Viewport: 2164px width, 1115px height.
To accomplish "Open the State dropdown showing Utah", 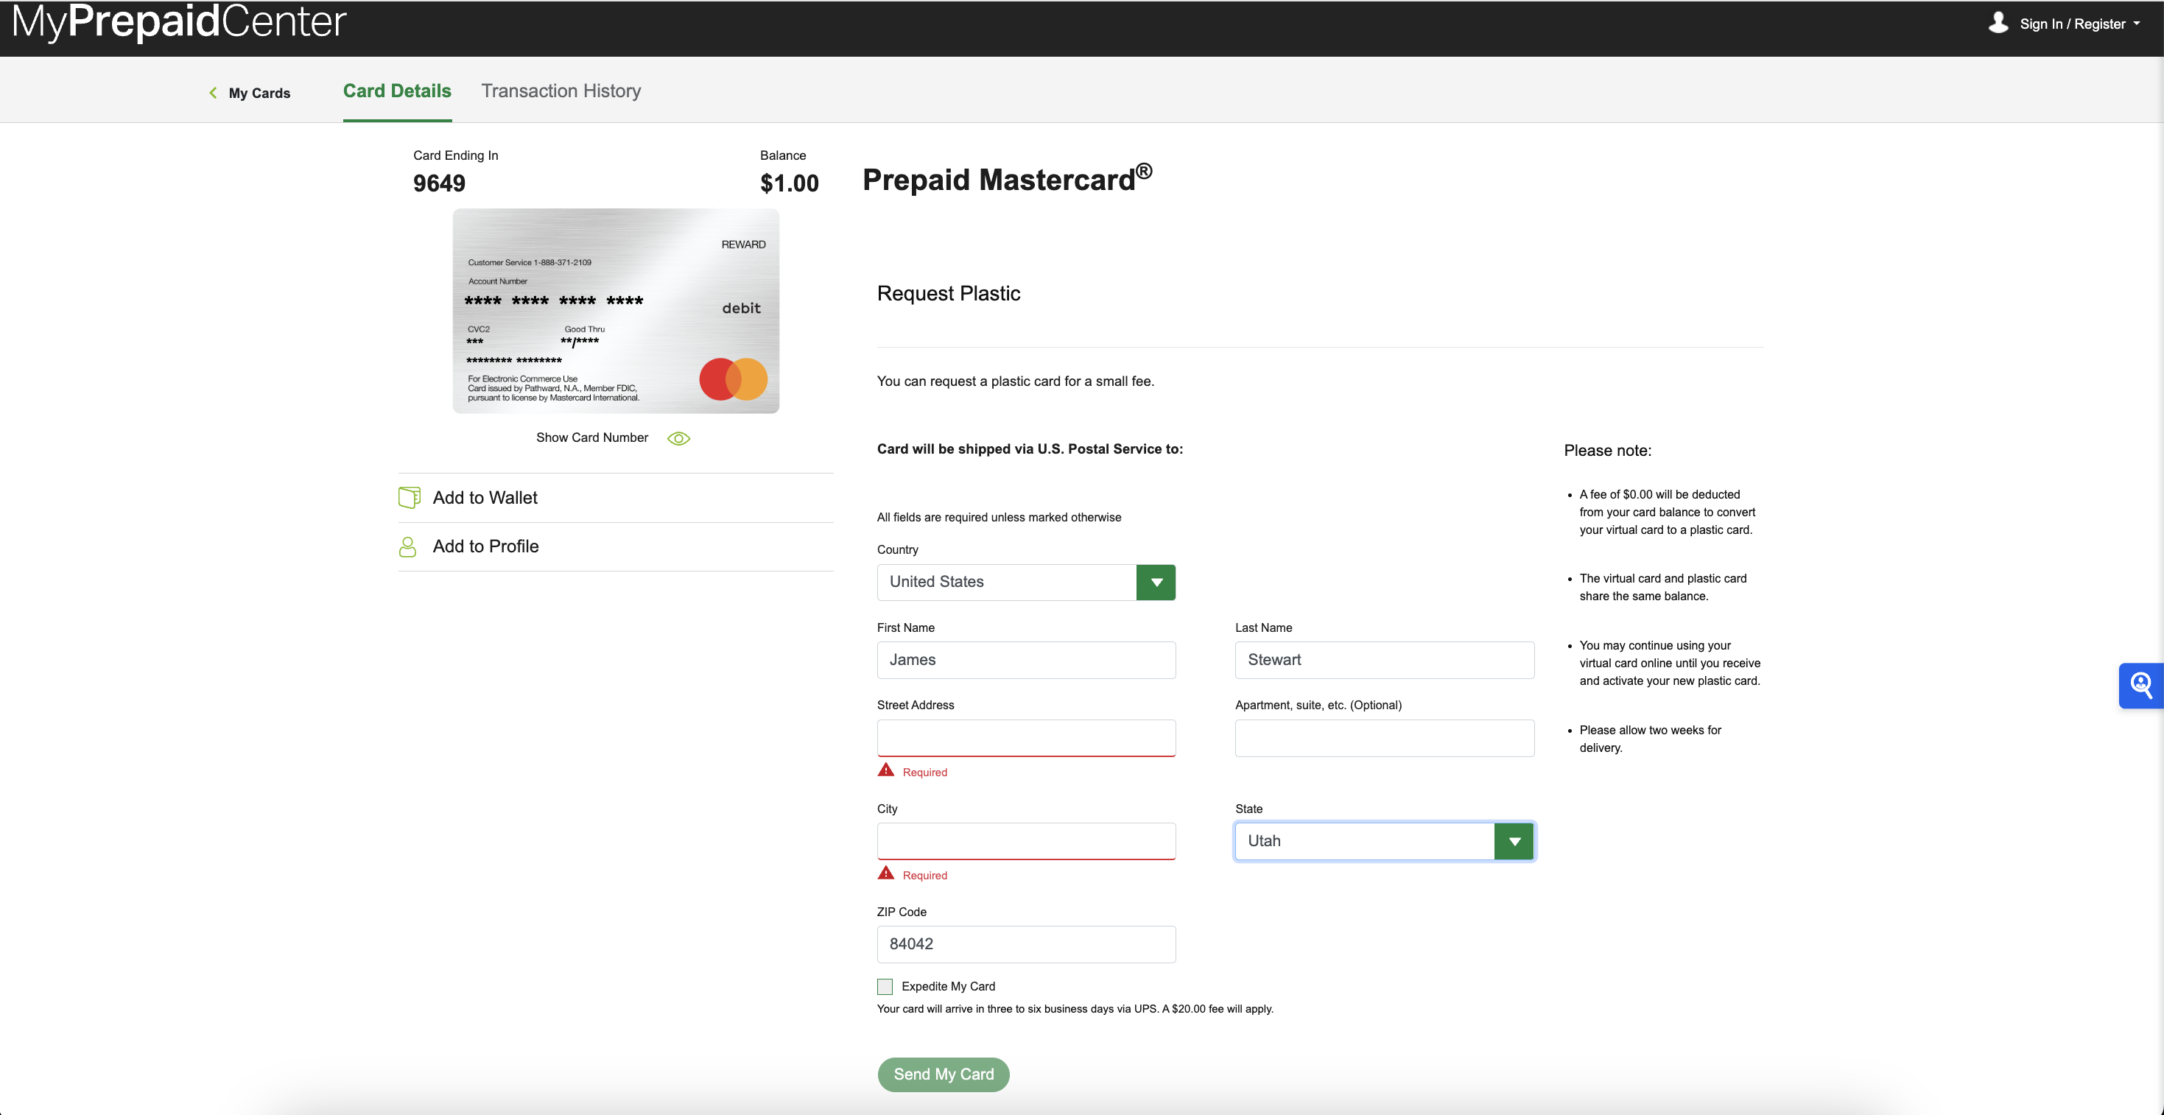I will pos(1514,840).
